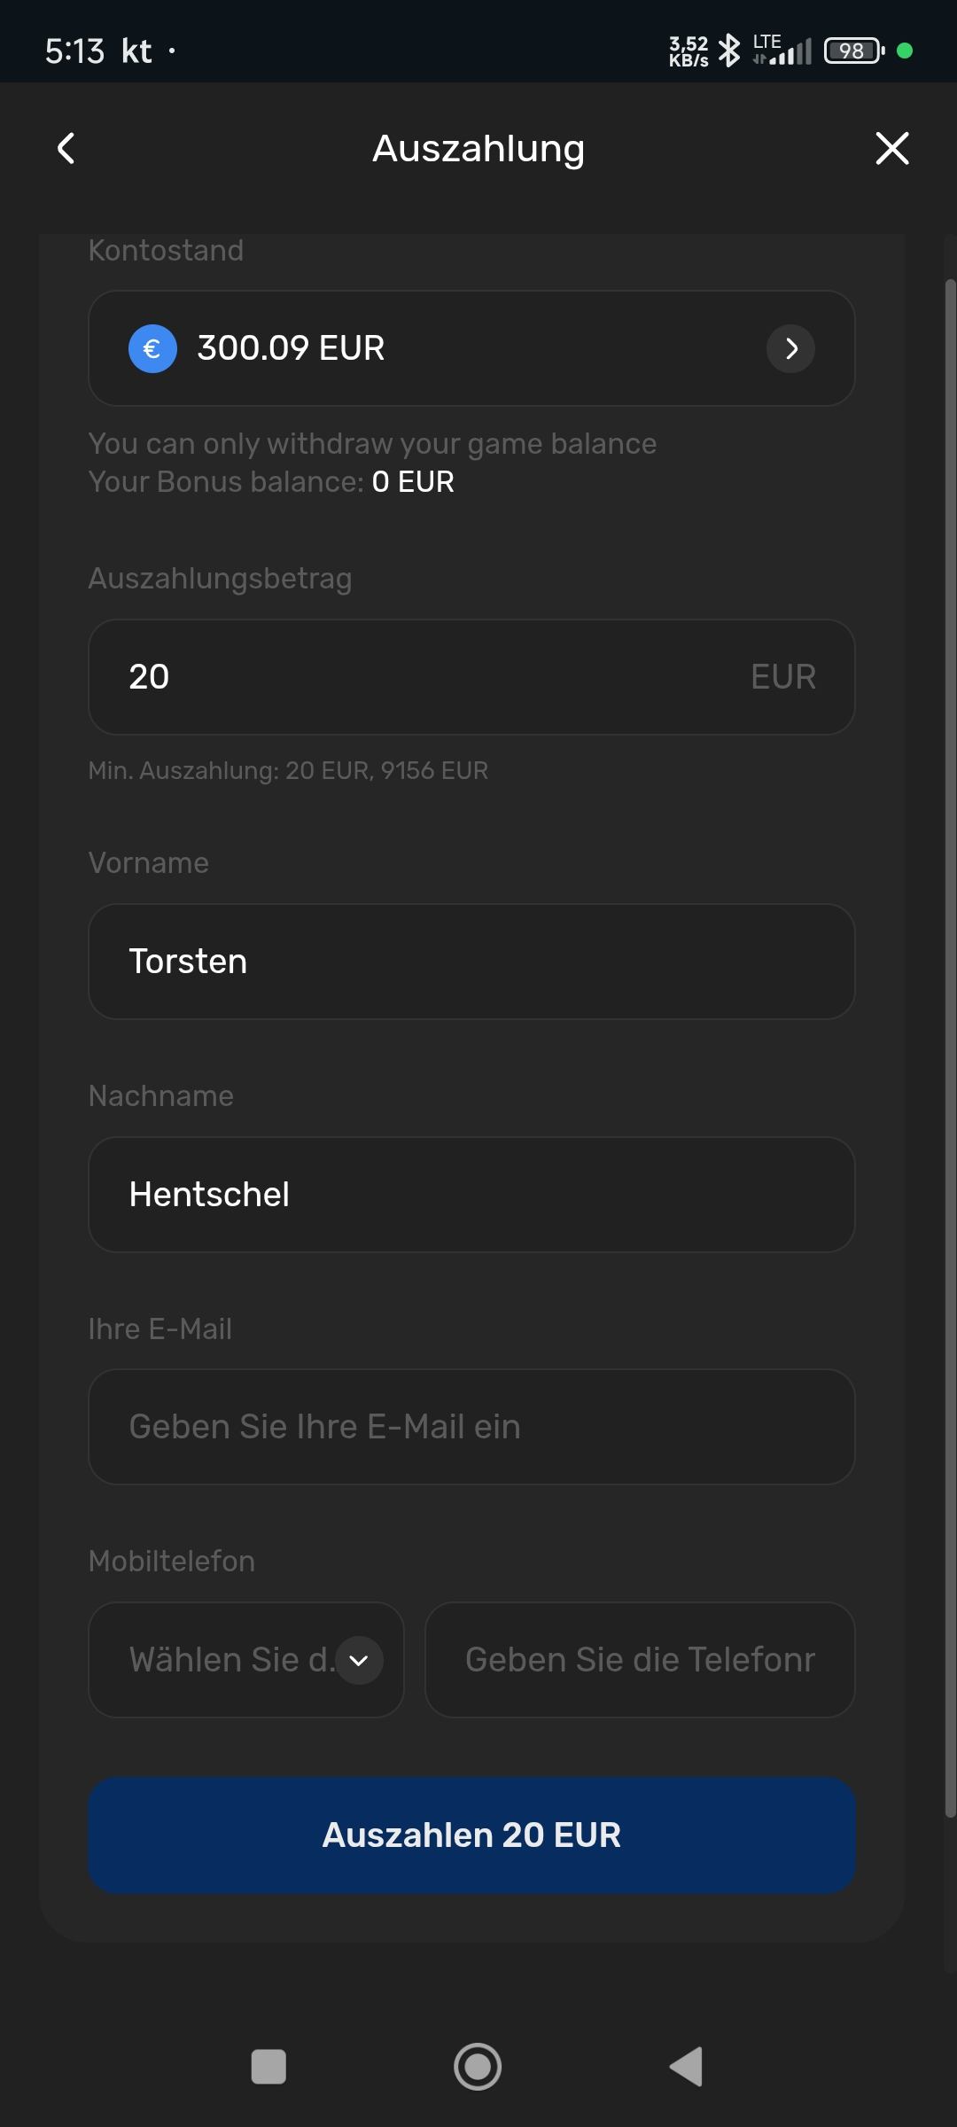
Task: Tap the Bluetooth status bar icon
Action: 729,51
